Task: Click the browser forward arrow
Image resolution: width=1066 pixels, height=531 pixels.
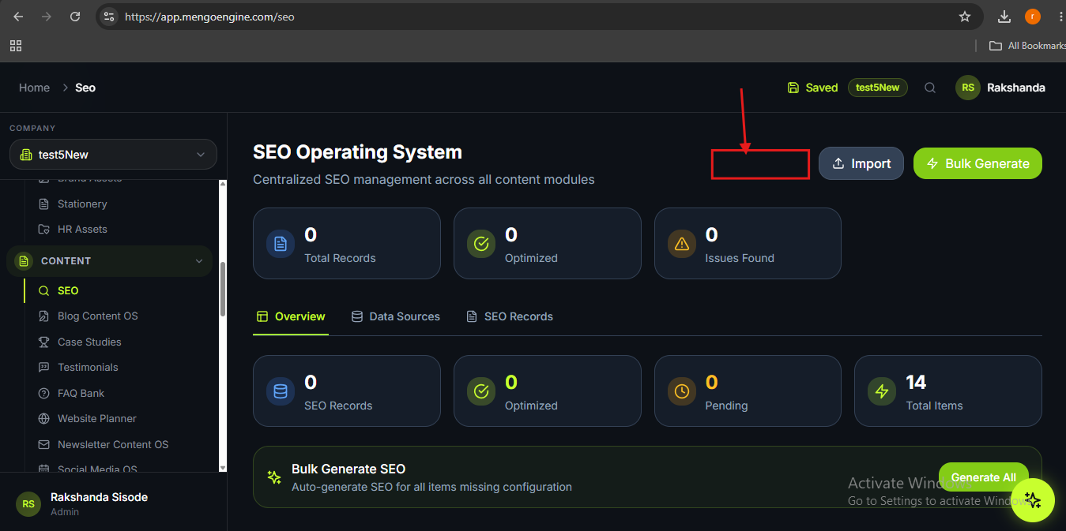Action: (47, 16)
